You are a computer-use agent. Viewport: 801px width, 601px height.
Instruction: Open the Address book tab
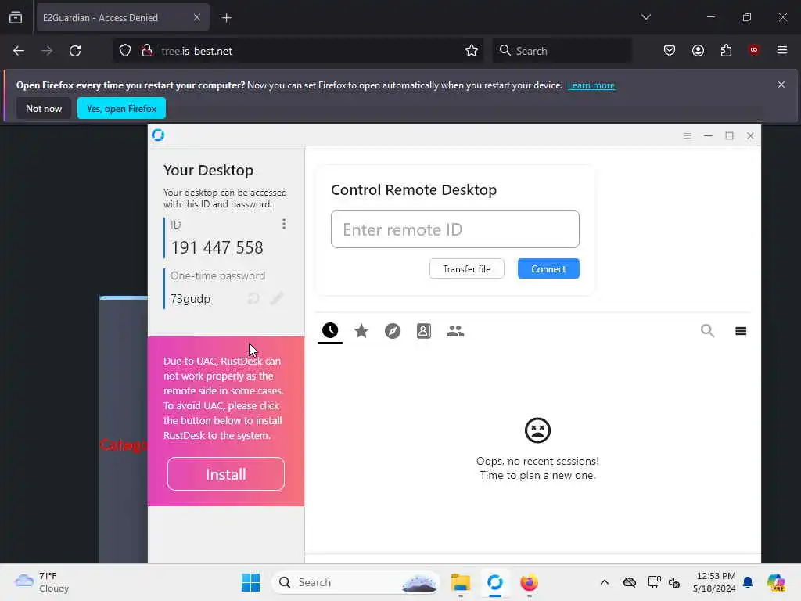[423, 331]
